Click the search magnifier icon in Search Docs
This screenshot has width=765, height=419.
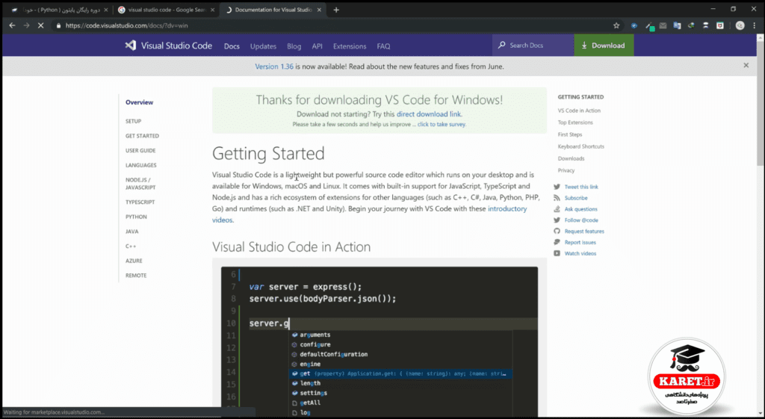point(501,46)
